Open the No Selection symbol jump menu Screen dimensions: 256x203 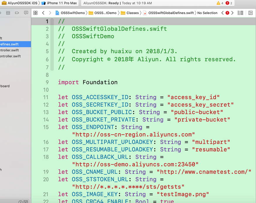tap(207, 13)
